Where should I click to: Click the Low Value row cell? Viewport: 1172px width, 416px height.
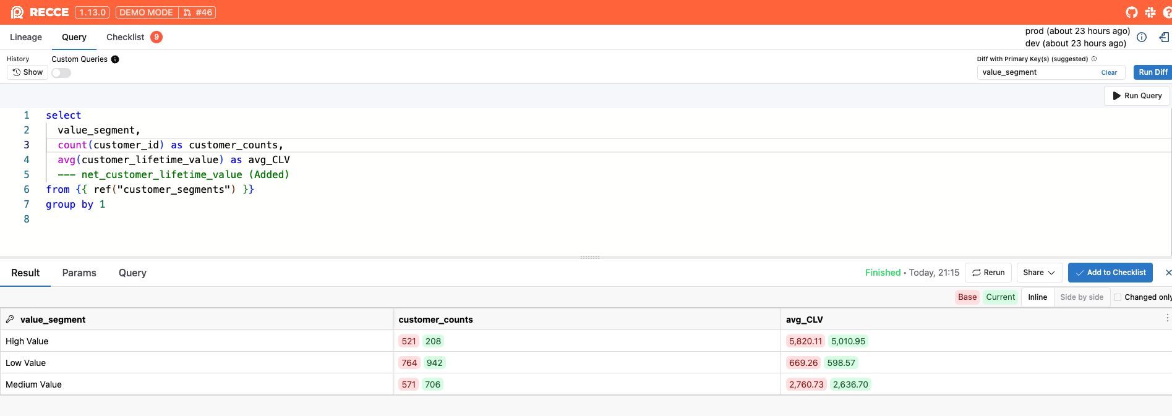point(197,363)
